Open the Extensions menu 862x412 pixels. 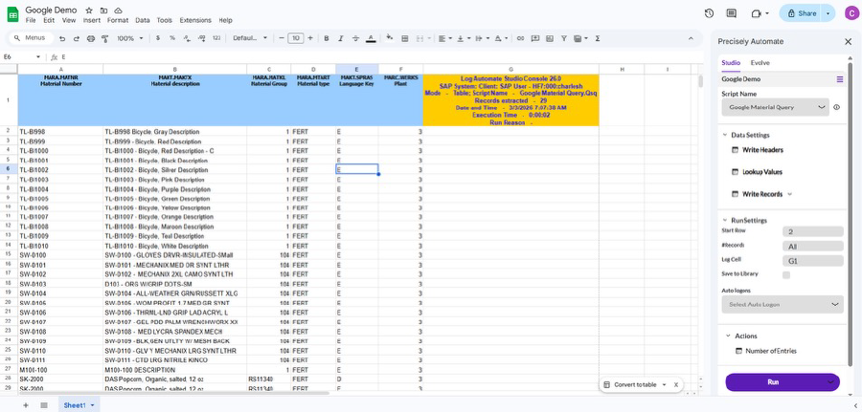point(195,20)
